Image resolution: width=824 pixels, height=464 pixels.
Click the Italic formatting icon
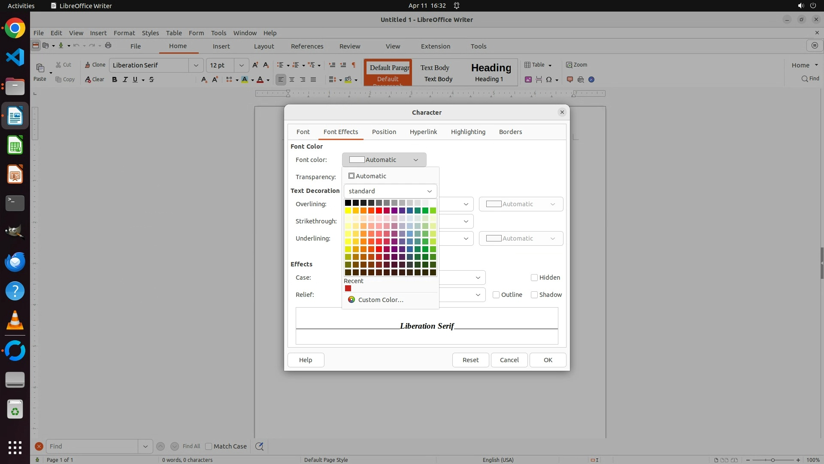point(125,79)
